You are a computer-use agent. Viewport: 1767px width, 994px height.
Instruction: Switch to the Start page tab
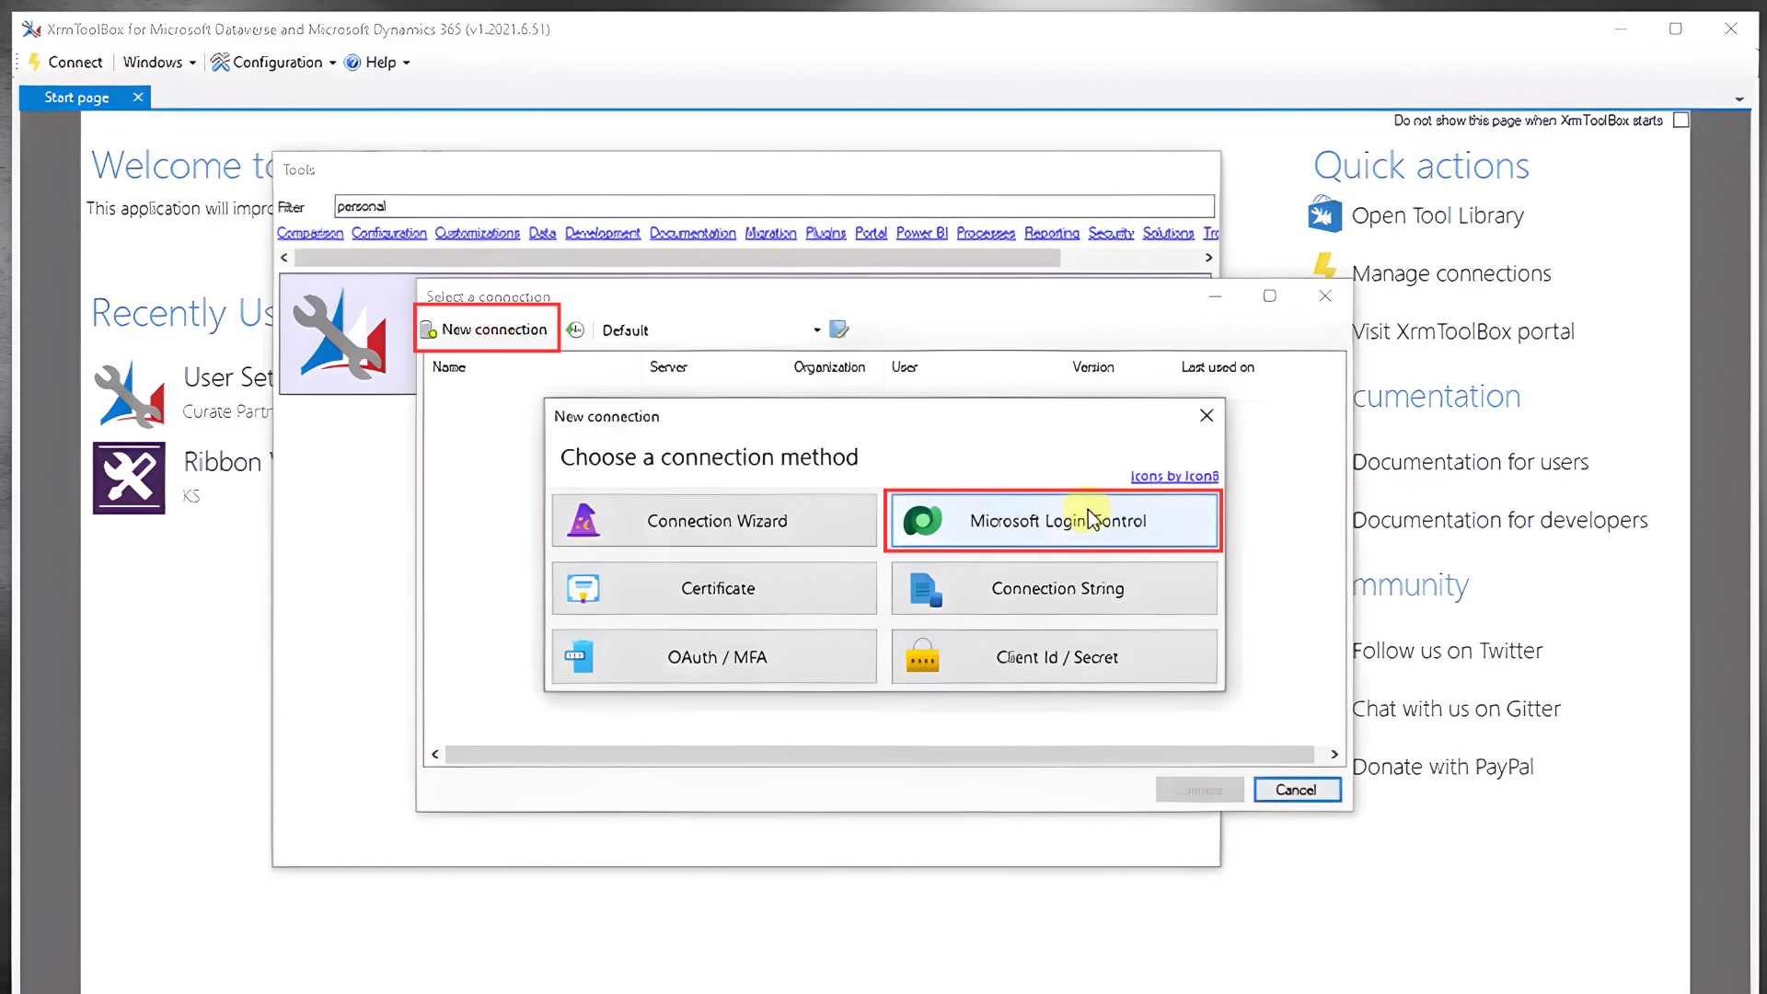pos(76,98)
